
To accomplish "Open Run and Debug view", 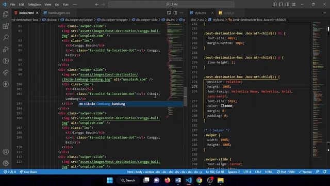I will coord(6,49).
